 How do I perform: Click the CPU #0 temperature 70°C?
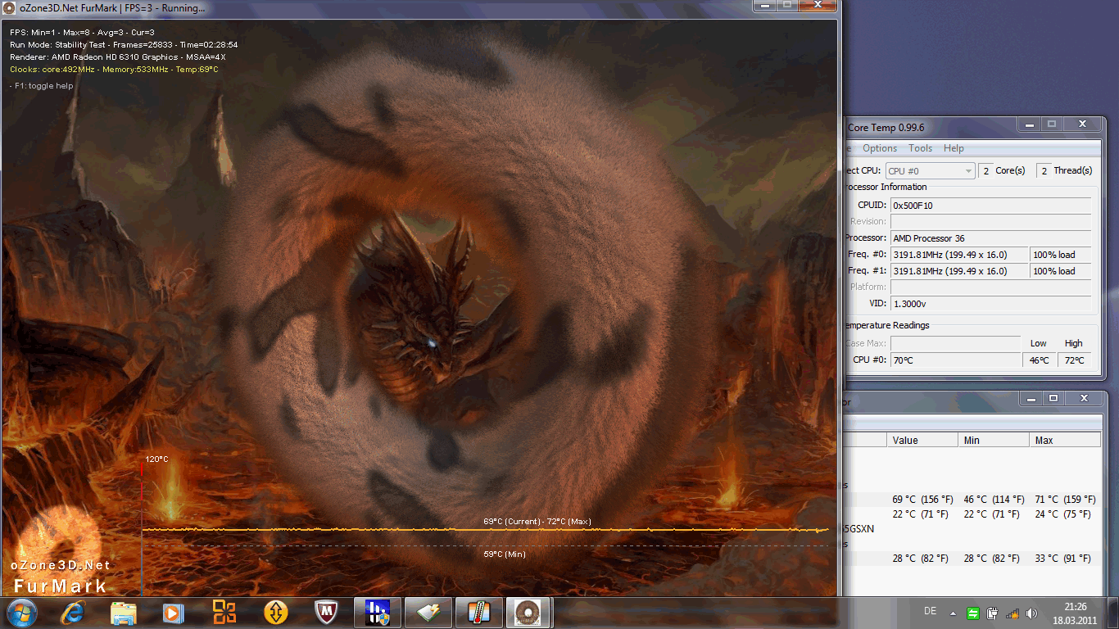pyautogui.click(x=956, y=360)
